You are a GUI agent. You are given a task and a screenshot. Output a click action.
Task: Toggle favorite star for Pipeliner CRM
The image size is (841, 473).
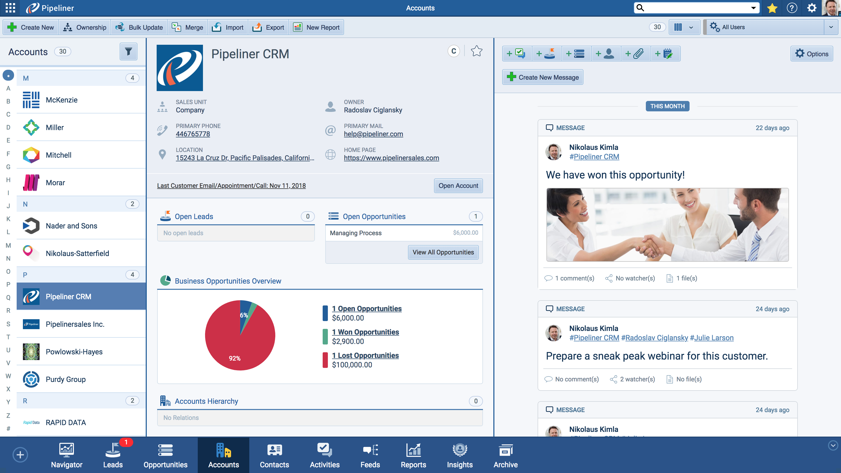click(476, 51)
